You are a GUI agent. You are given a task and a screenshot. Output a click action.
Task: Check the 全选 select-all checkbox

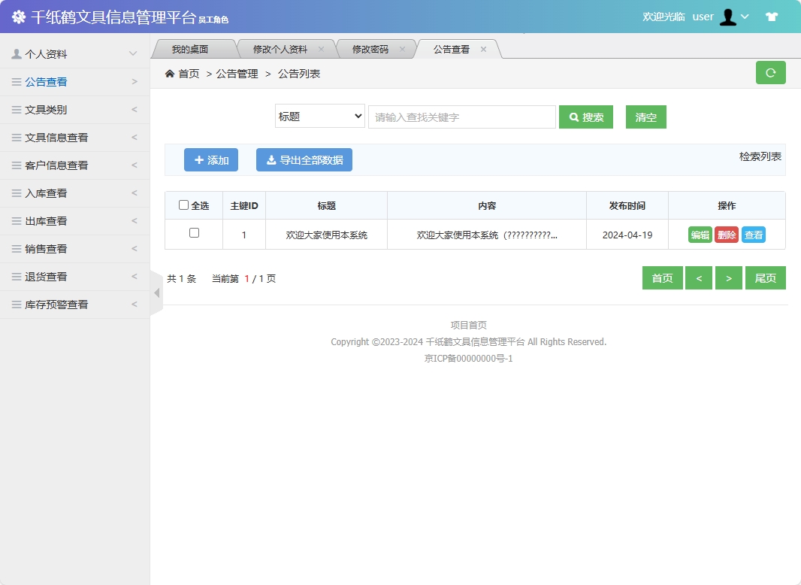tap(186, 205)
